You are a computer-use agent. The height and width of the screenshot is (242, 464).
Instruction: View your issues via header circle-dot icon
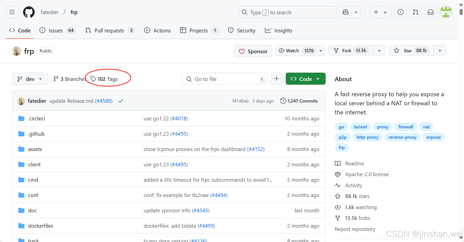pyautogui.click(x=400, y=12)
